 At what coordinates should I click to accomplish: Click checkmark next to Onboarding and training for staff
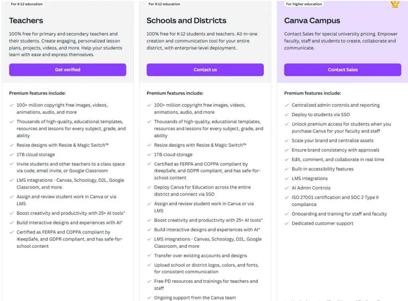point(286,214)
